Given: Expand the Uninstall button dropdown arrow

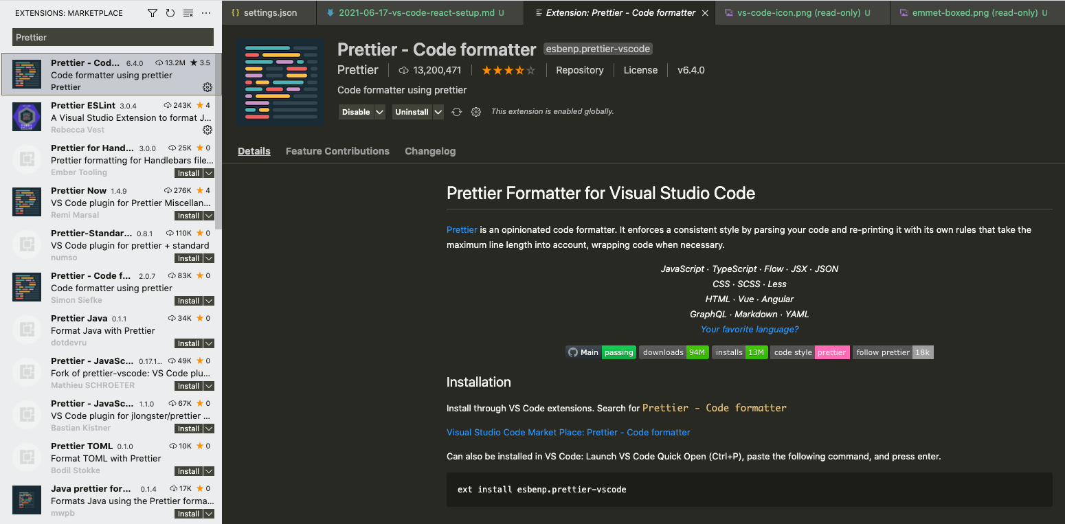Looking at the screenshot, I should (x=438, y=112).
